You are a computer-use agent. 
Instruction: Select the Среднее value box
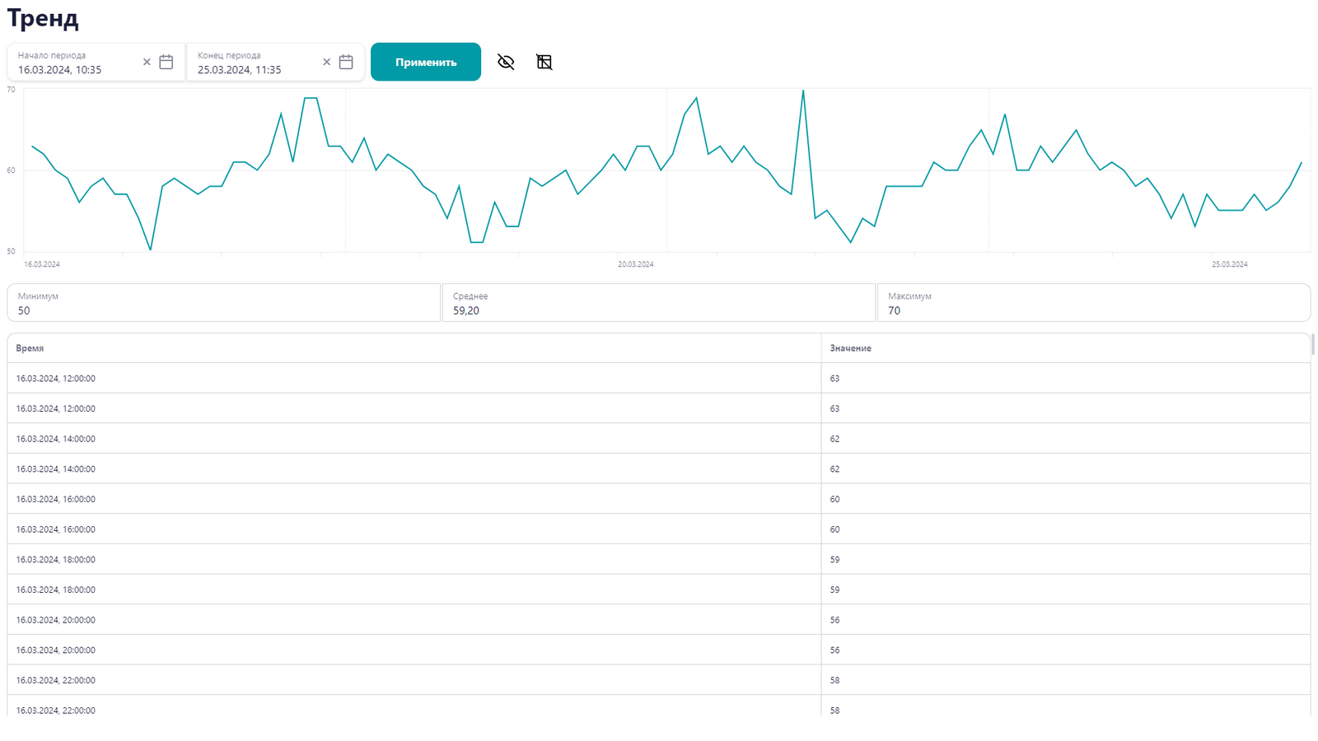[658, 303]
